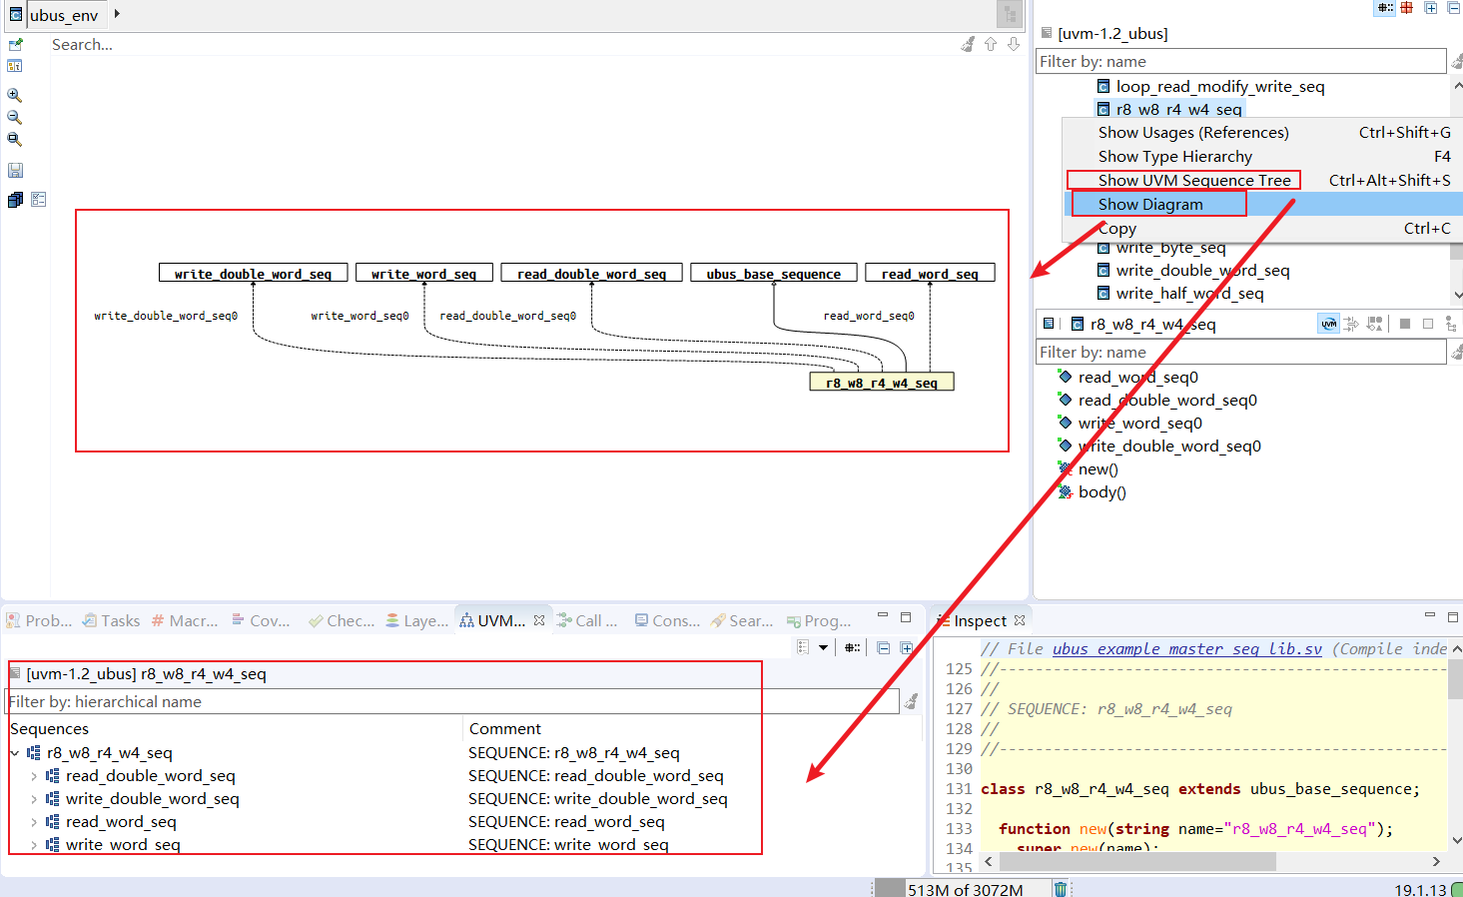
Task: Open the Console tab
Action: click(667, 621)
